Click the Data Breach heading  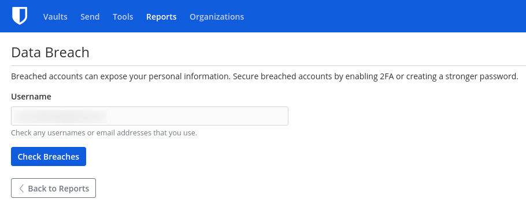pyautogui.click(x=50, y=53)
